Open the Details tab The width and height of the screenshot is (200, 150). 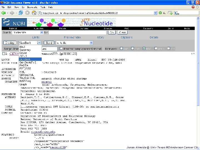click(x=154, y=37)
